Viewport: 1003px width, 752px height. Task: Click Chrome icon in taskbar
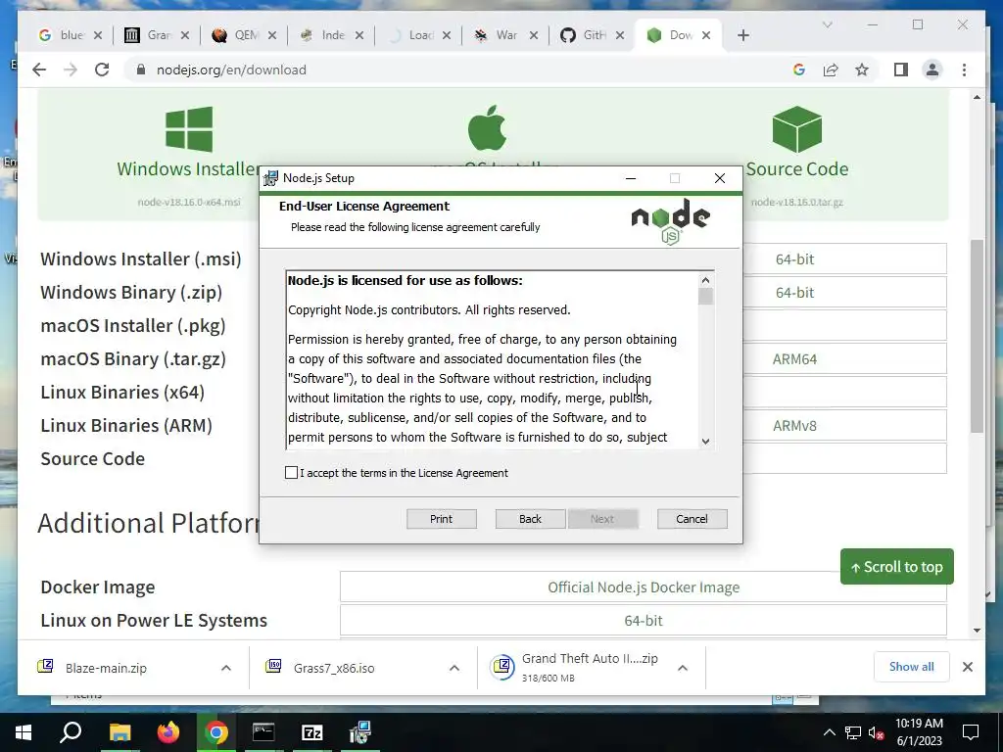point(216,732)
